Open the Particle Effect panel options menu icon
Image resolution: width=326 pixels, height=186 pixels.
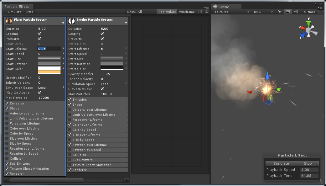point(206,8)
